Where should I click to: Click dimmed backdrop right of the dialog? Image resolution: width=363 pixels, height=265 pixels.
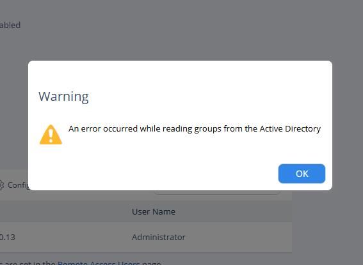pyautogui.click(x=347, y=125)
